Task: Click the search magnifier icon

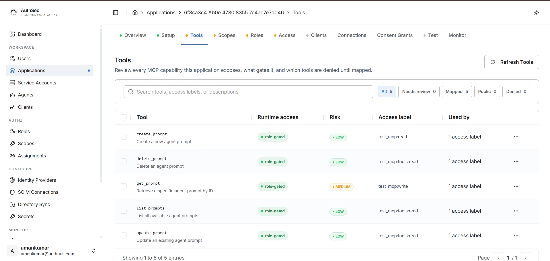Action: (131, 92)
